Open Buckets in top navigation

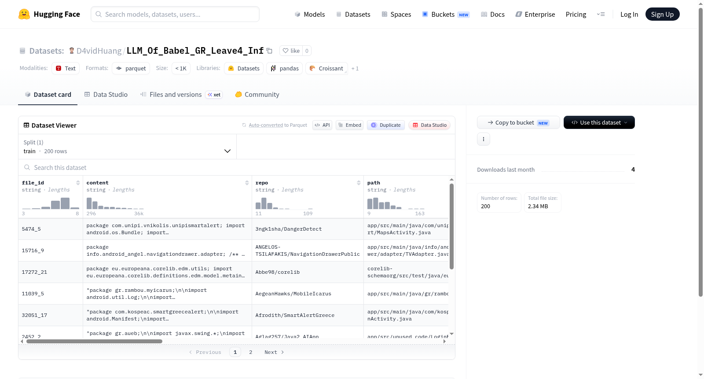tap(446, 14)
